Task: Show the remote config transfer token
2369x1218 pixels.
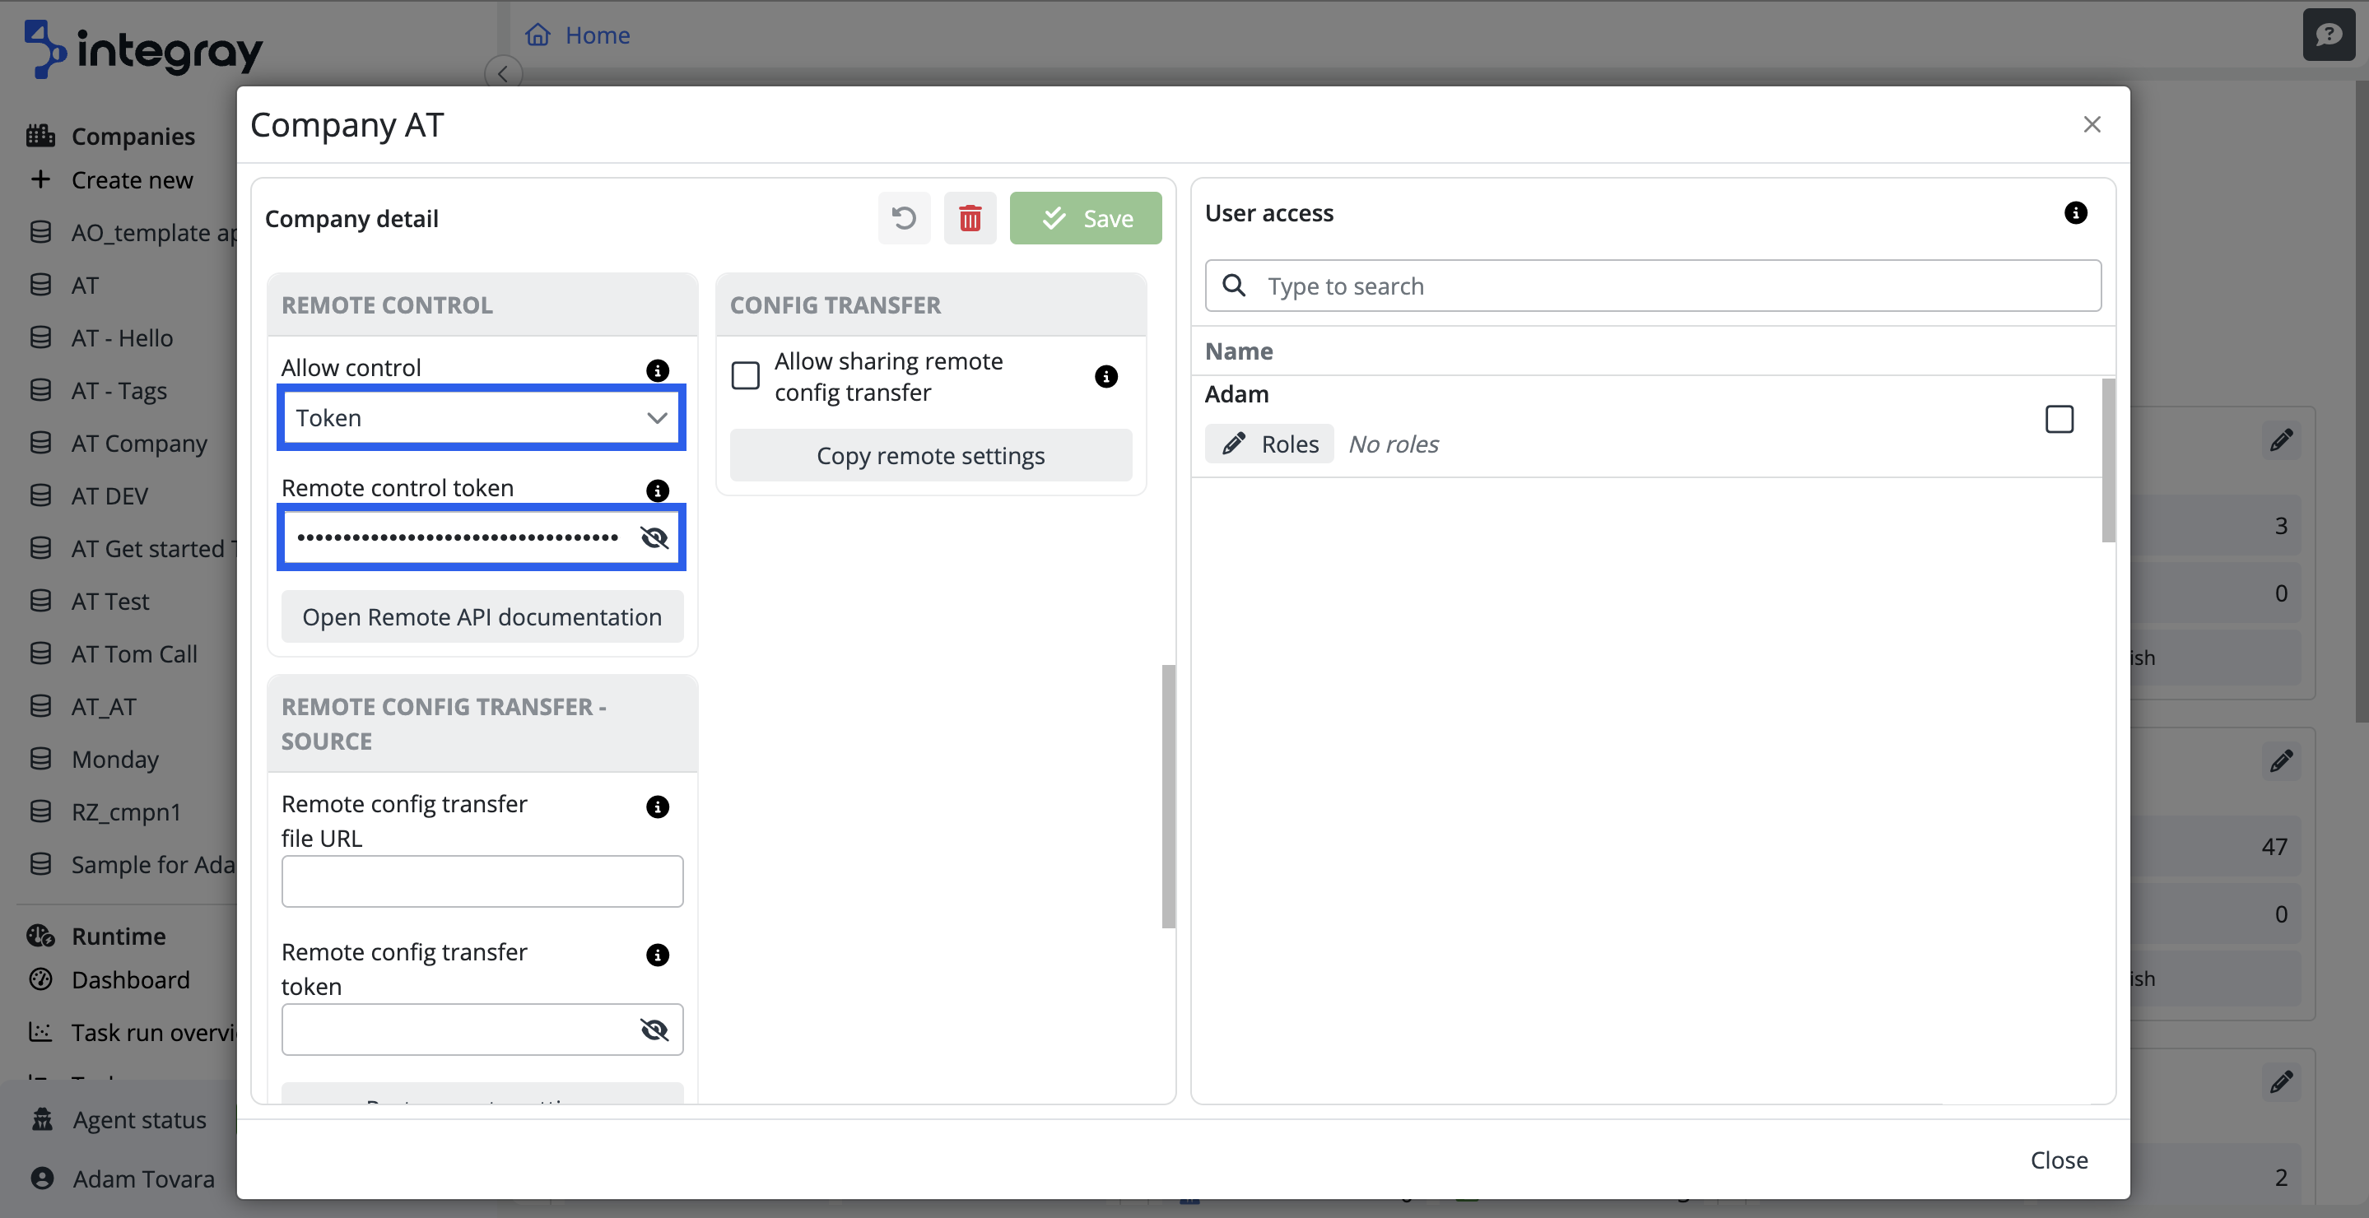Action: coord(654,1030)
